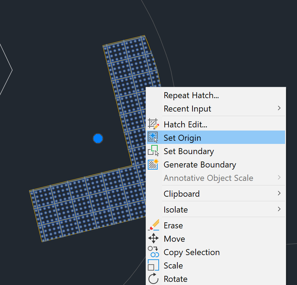Viewport: 297px width, 285px height.
Task: Click the Set Boundary icon
Action: click(x=153, y=151)
